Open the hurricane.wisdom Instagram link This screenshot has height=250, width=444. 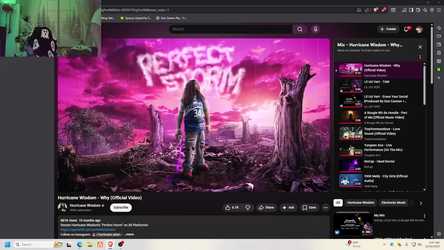pyautogui.click(x=108, y=234)
